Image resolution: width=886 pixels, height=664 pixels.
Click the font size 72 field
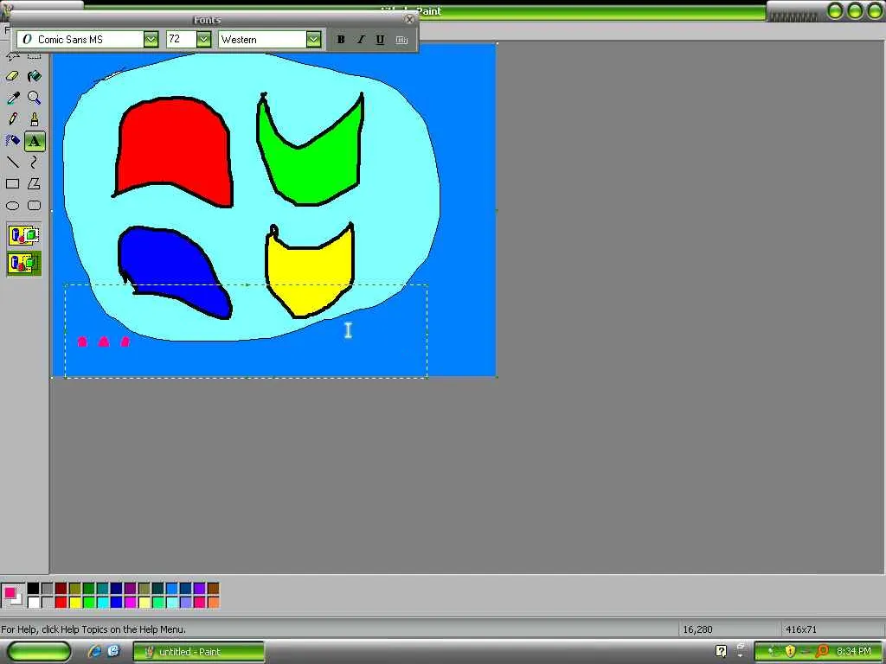click(x=182, y=40)
